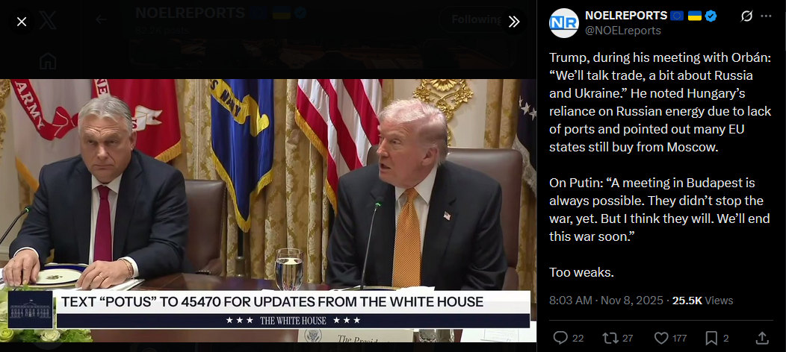Open the share icon under the post
The image size is (786, 352).
(x=762, y=339)
